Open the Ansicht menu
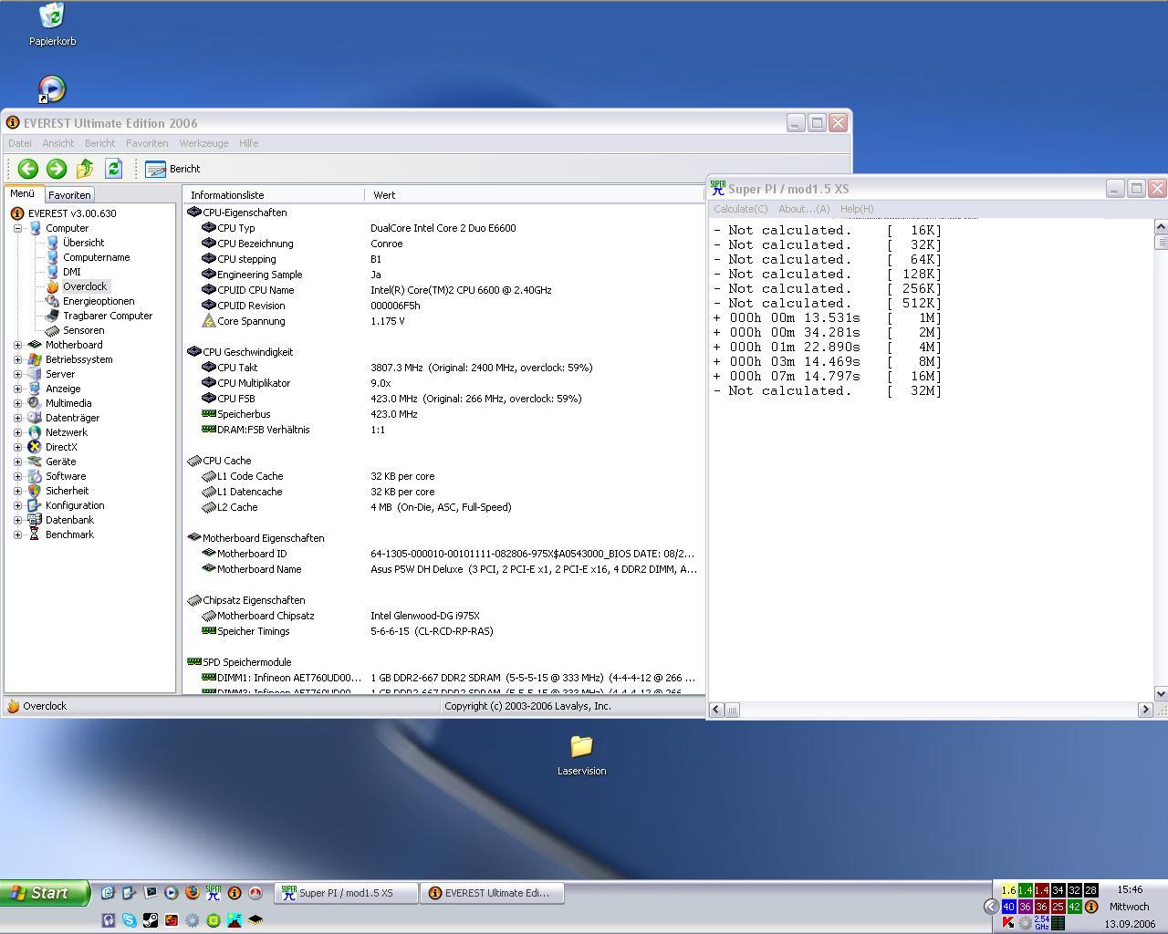The image size is (1168, 934). pyautogui.click(x=57, y=143)
